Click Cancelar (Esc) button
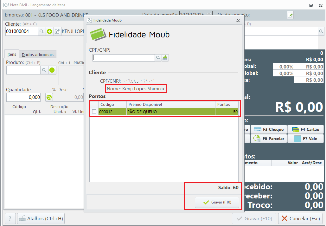 301,218
